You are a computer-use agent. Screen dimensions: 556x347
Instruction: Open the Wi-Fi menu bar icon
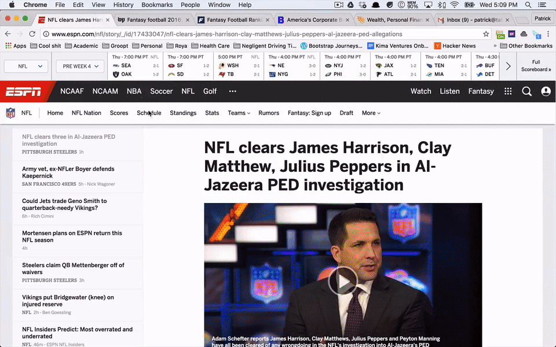click(x=454, y=5)
